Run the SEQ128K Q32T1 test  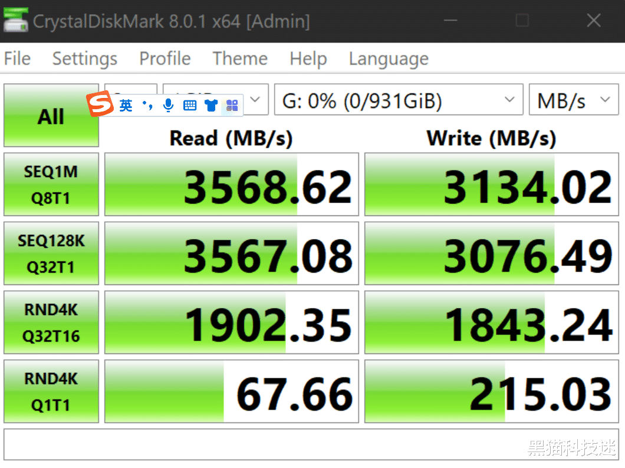point(51,253)
